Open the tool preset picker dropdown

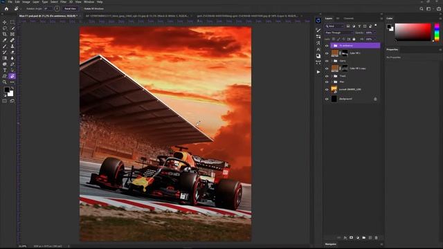(21, 9)
